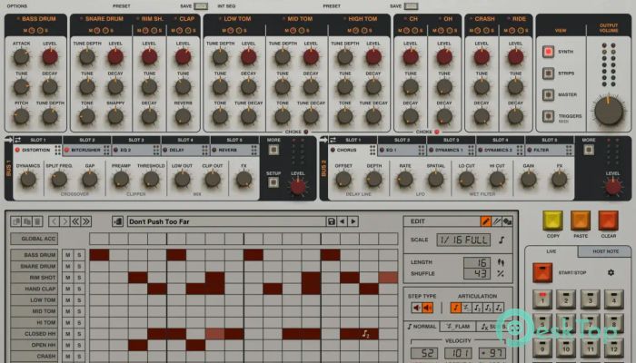Open the Options menu
The height and width of the screenshot is (363, 636).
tap(17, 6)
